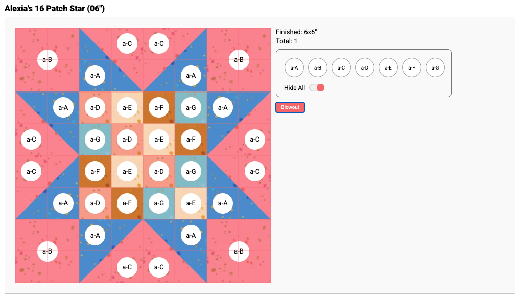The width and height of the screenshot is (519, 298).
Task: Click the a-B label on the bottom-left corner patch
Action: tap(47, 251)
